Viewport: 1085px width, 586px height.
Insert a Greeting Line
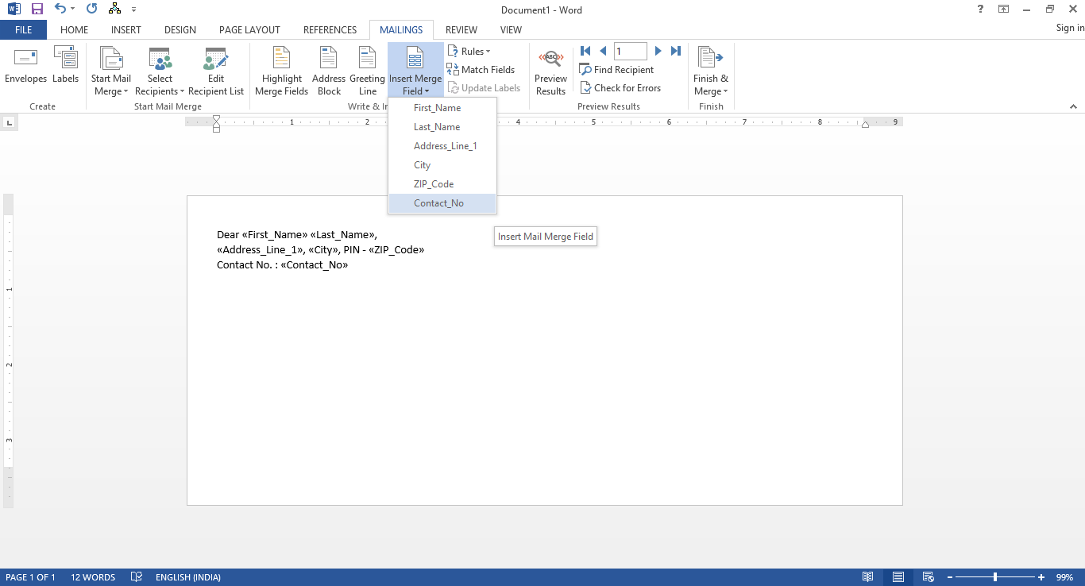tap(366, 70)
